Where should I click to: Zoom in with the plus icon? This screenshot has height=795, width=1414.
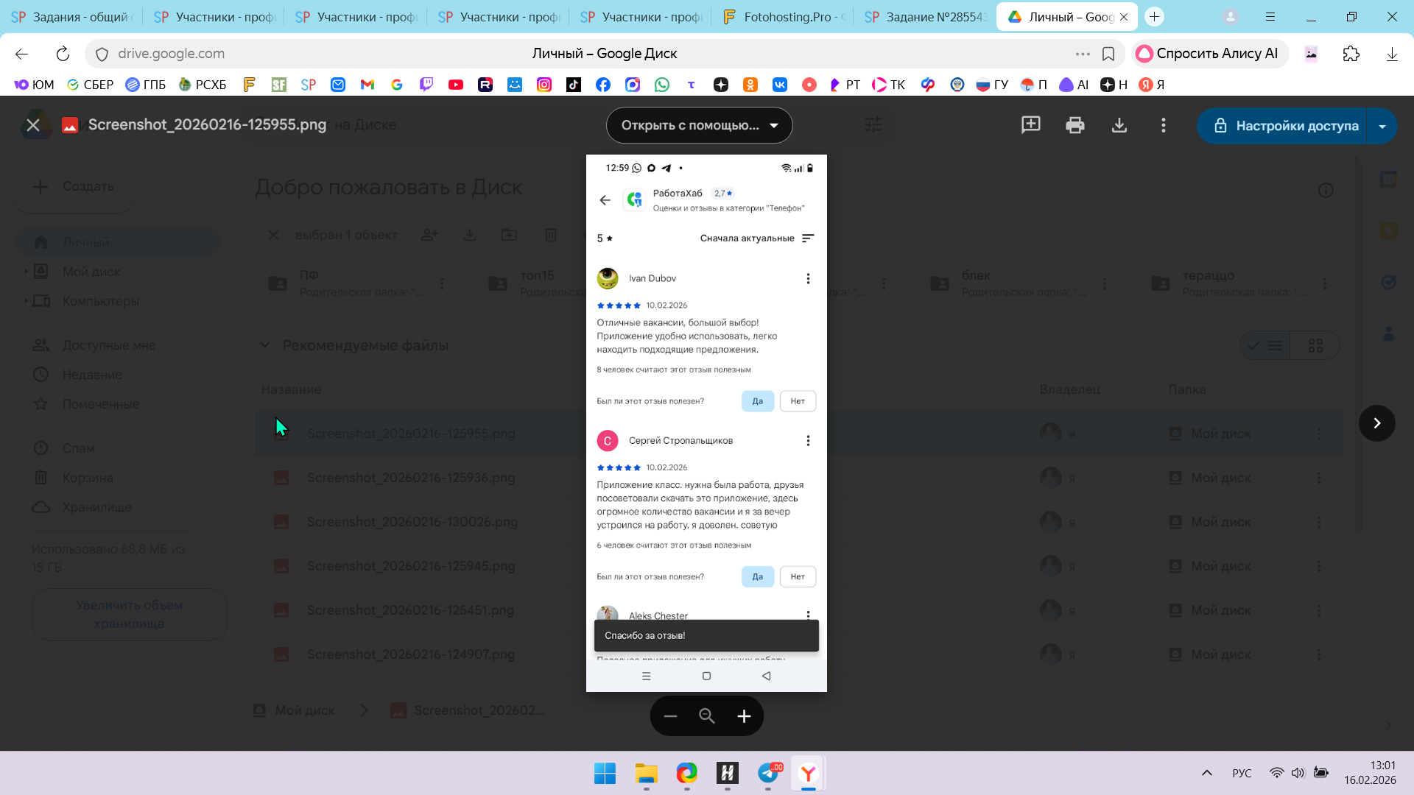pos(744,716)
